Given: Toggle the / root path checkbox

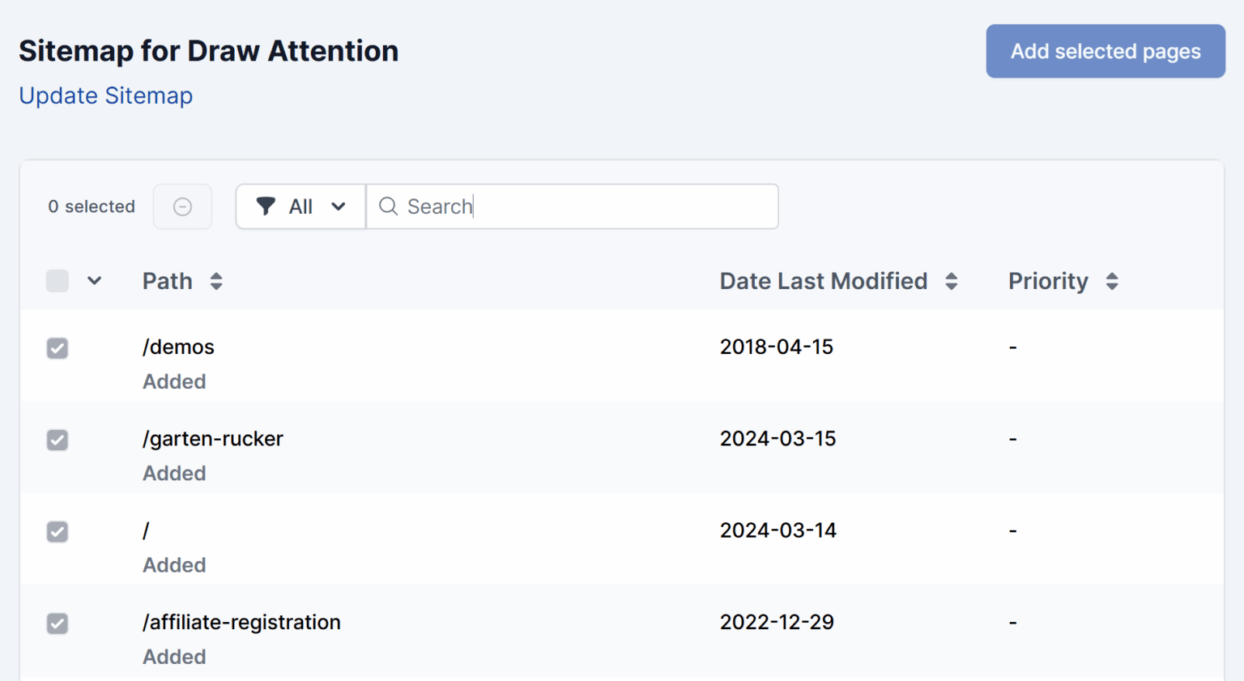Looking at the screenshot, I should click(58, 532).
